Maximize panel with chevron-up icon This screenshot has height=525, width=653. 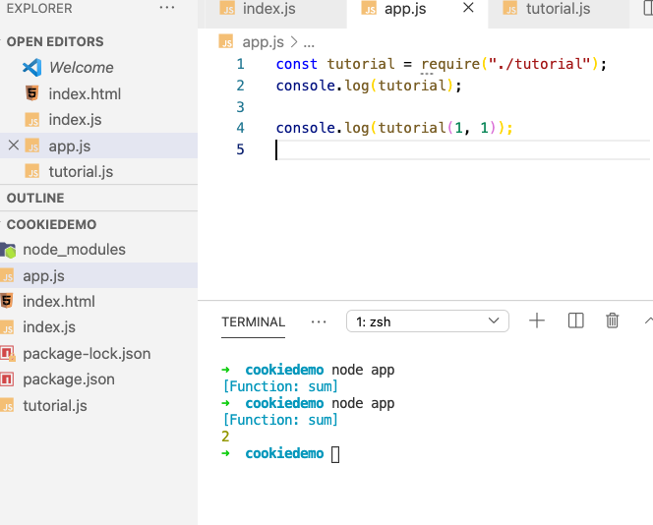648,321
